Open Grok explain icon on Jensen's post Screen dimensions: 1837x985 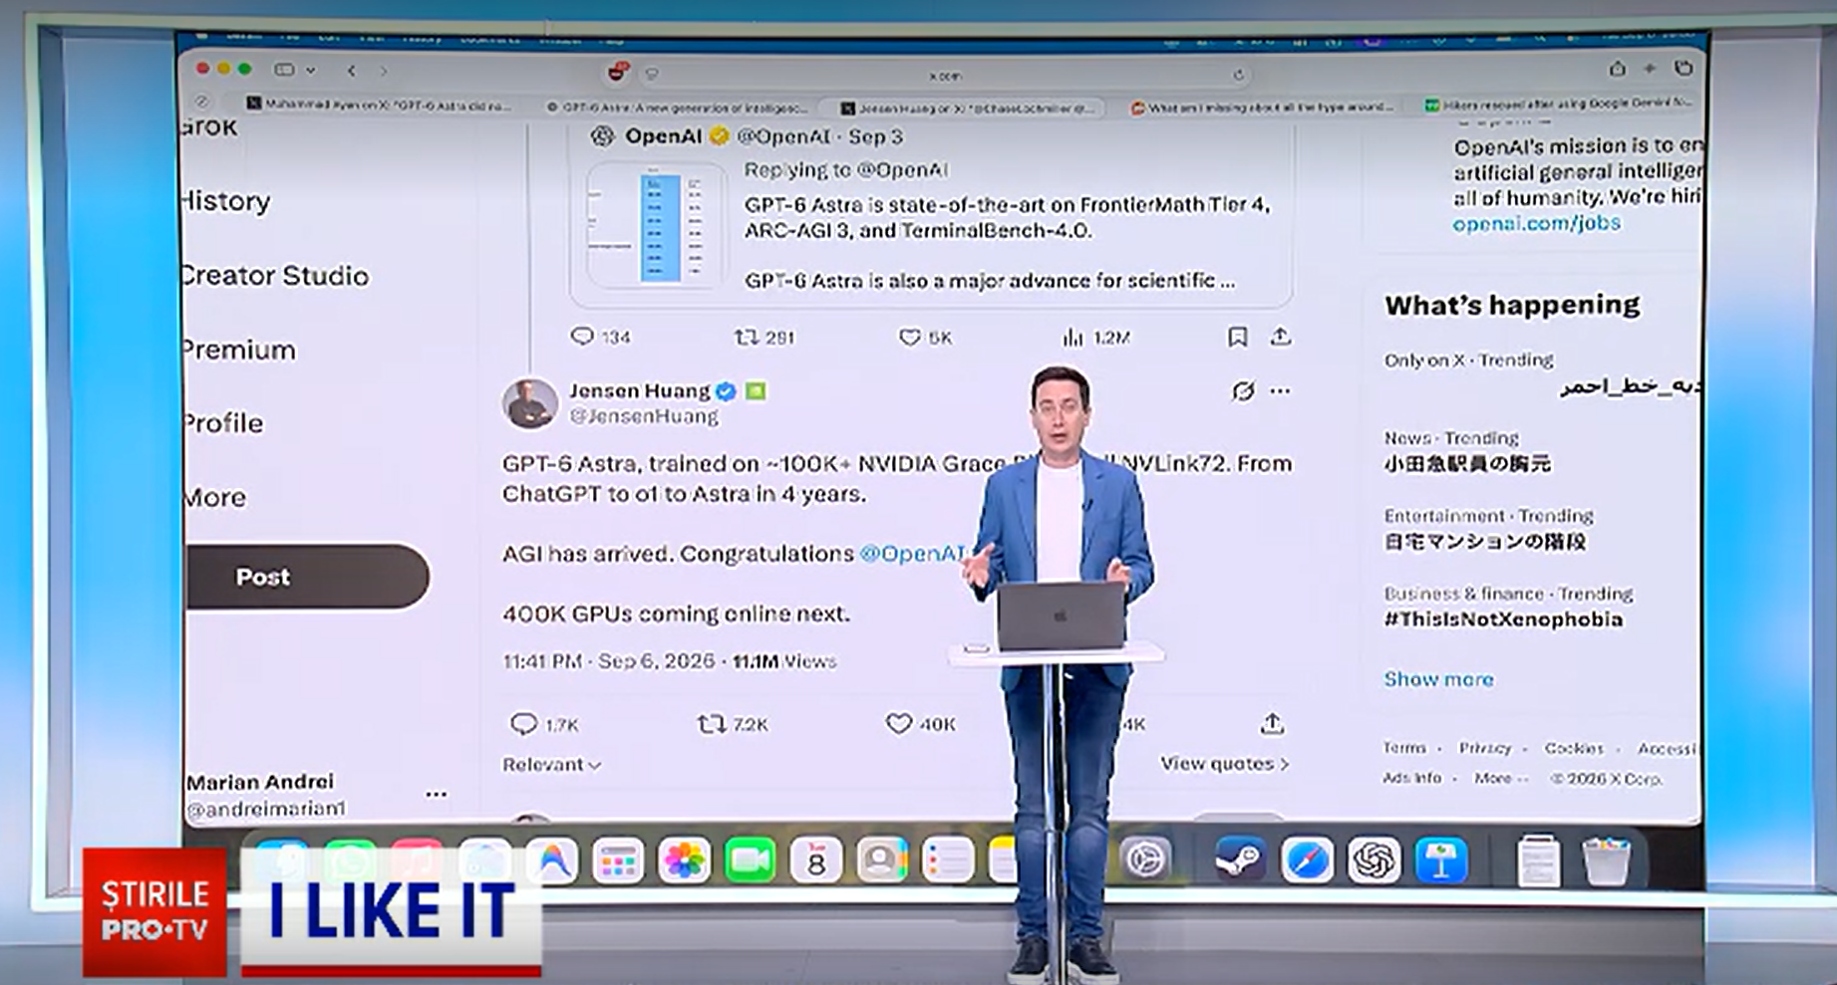coord(1242,390)
